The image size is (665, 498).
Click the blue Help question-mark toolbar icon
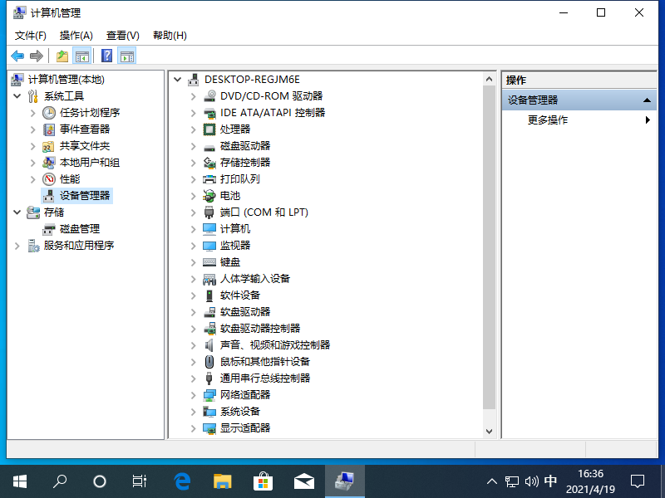point(107,56)
